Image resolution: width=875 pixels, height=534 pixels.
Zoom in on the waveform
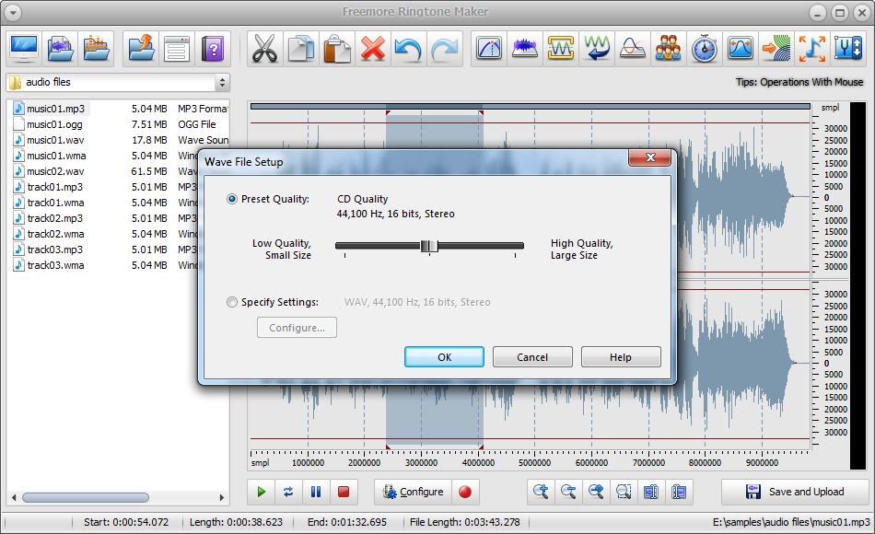541,492
